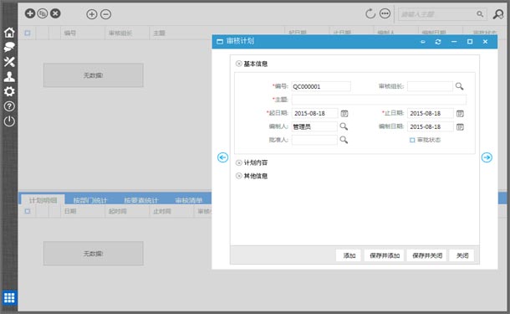Switch to the 按要素统计 tab
The width and height of the screenshot is (510, 314).
click(x=141, y=200)
